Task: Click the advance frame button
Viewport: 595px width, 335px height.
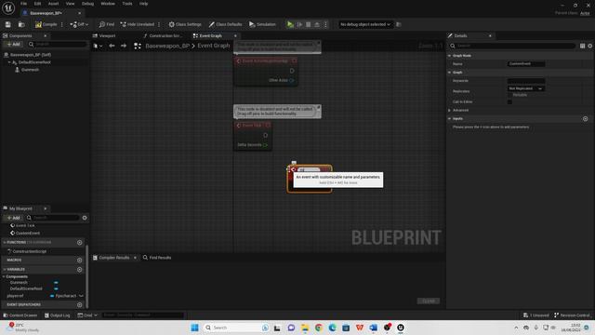Action: tap(299, 24)
